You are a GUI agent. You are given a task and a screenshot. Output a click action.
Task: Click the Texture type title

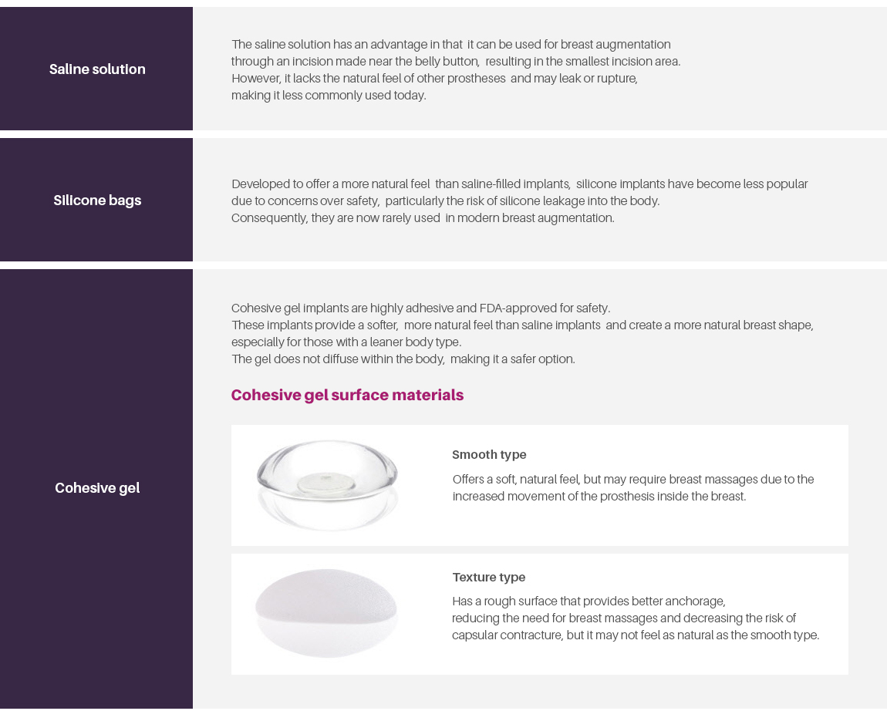coord(488,578)
